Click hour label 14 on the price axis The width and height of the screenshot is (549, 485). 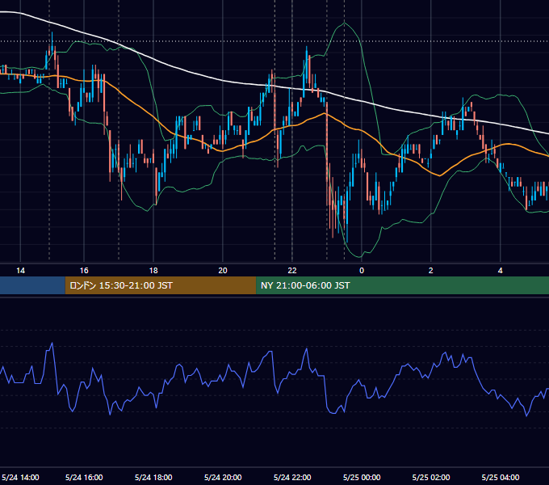click(21, 270)
